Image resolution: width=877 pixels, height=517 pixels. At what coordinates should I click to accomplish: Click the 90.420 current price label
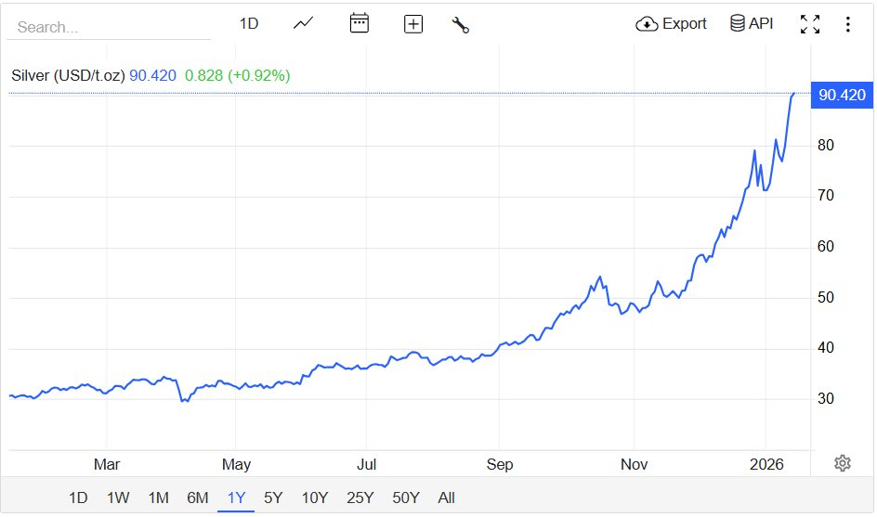click(x=840, y=95)
